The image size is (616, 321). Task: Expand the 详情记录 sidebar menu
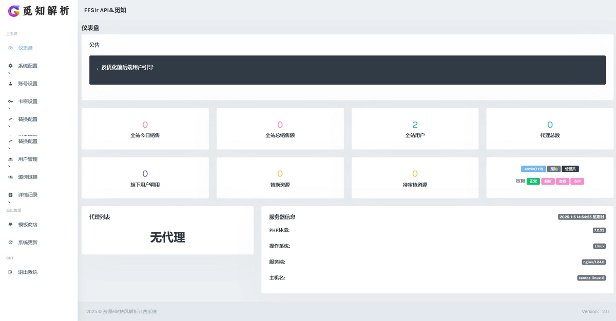coord(28,195)
